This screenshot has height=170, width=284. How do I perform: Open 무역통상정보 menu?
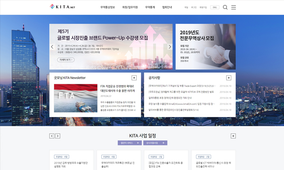tap(108, 7)
